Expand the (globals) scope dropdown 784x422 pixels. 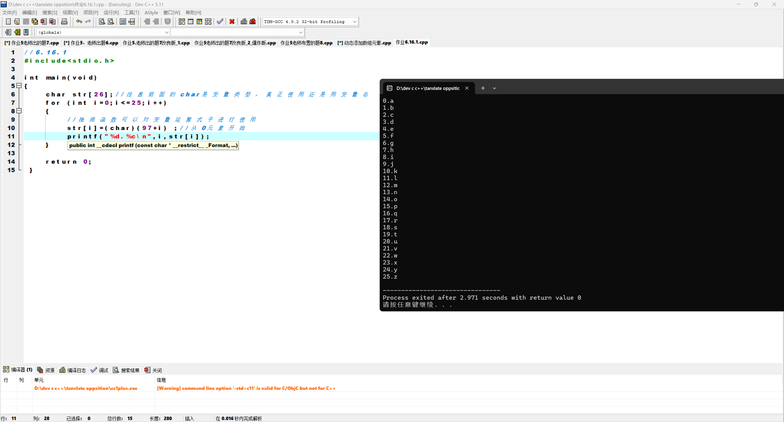(167, 32)
